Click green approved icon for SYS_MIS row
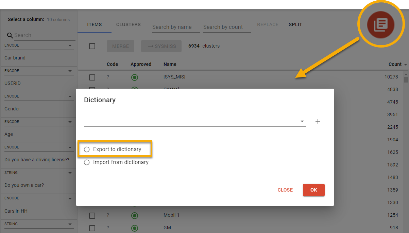Screen dimensions: 409x233 click(135, 77)
